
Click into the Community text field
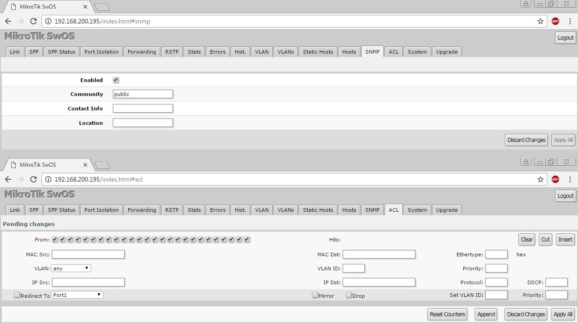pyautogui.click(x=143, y=94)
